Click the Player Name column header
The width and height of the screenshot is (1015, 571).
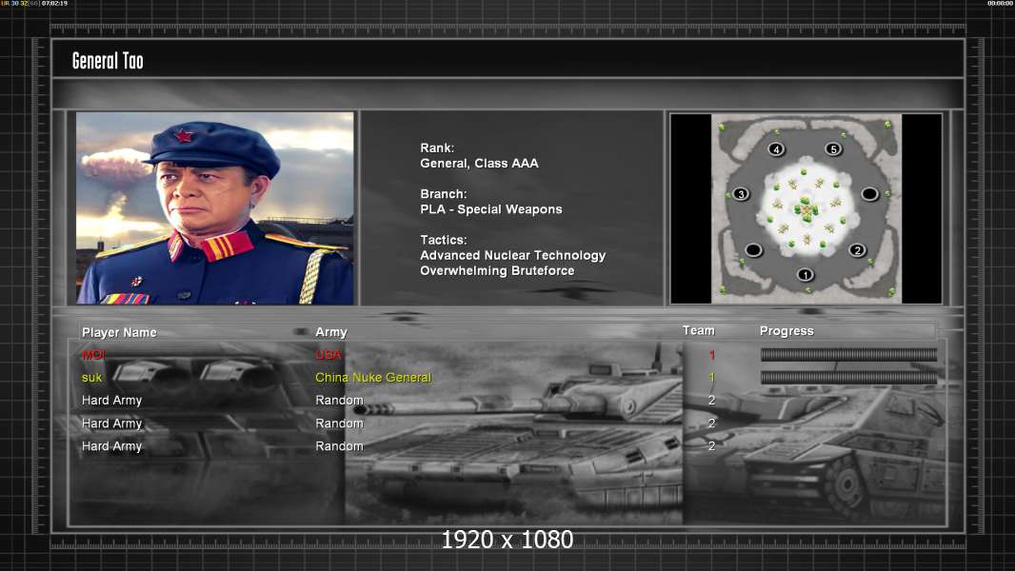[x=119, y=332]
